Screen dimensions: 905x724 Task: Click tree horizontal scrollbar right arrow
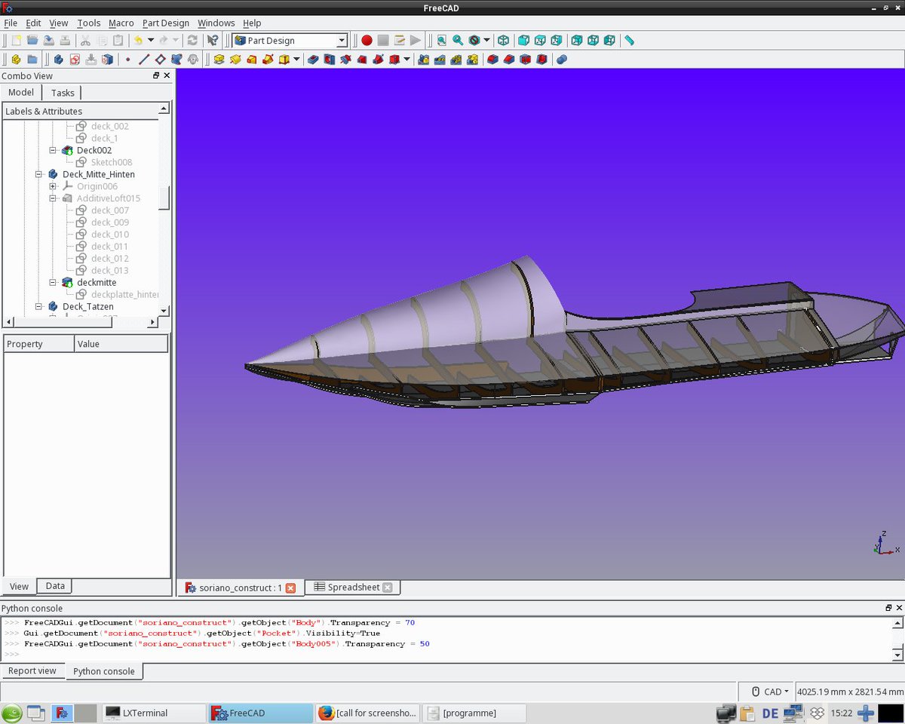(x=153, y=322)
